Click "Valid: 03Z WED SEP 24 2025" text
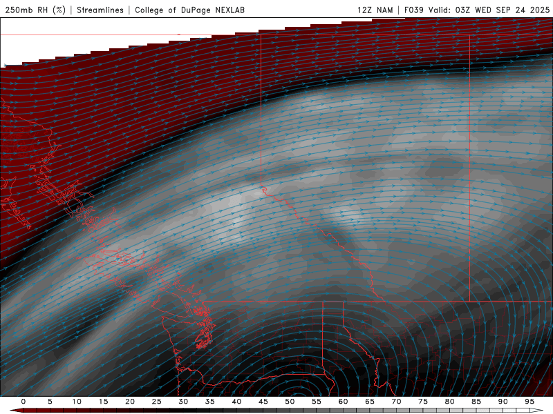Viewport: 553px width, 414px height. tap(489, 10)
